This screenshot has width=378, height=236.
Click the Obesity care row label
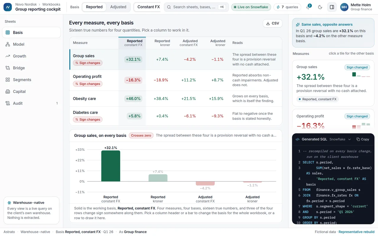84,99
